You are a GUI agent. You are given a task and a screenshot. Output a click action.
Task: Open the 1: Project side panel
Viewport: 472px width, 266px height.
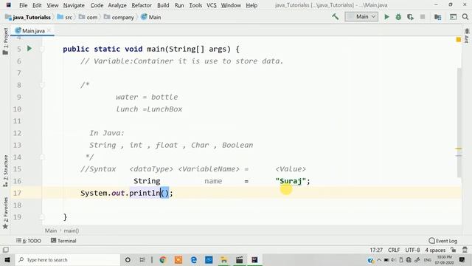point(5,41)
